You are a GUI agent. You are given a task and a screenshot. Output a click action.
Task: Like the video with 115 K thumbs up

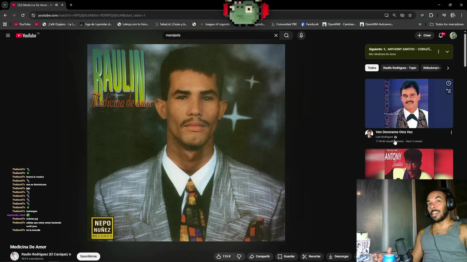coord(224,256)
